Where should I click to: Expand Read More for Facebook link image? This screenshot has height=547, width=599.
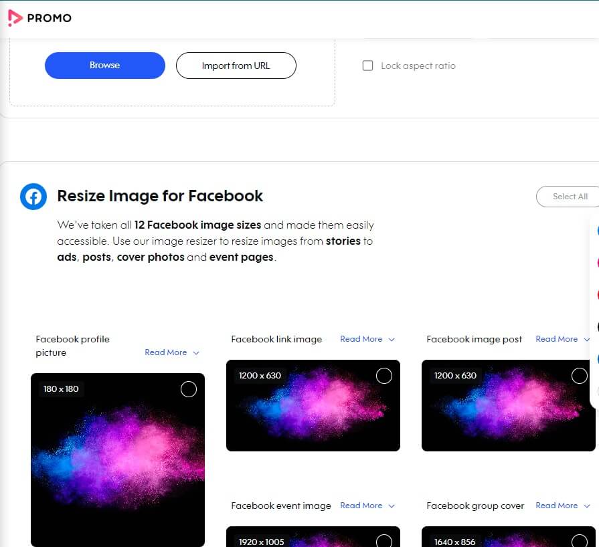tap(367, 339)
